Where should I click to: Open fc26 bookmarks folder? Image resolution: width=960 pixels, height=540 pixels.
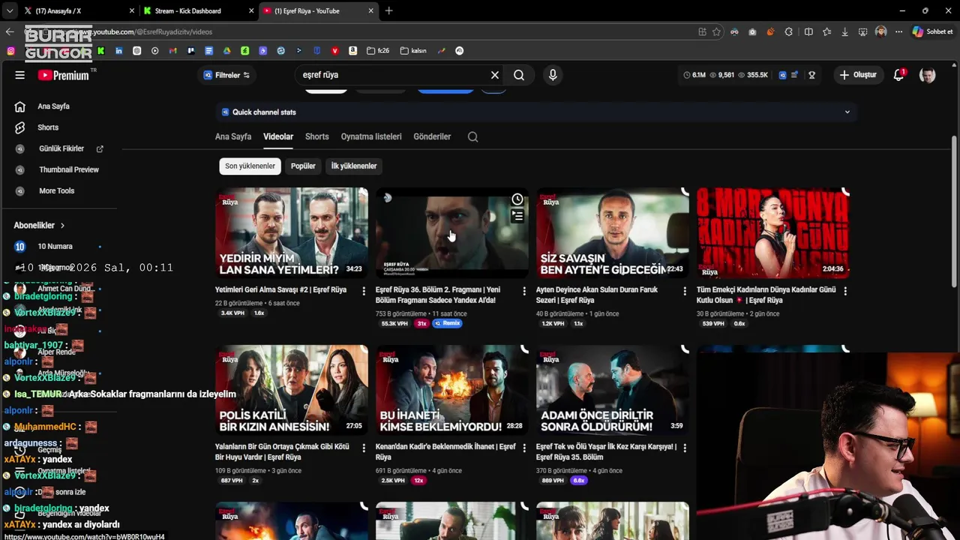(378, 51)
